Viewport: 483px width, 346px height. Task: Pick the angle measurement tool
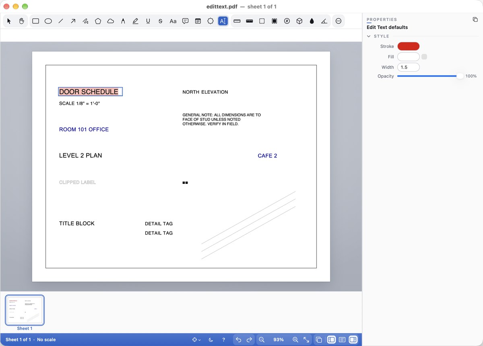(324, 21)
